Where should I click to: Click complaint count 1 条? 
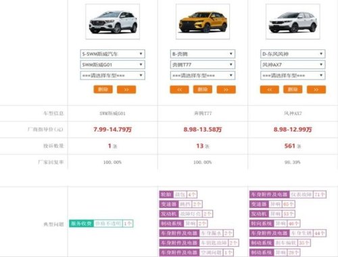(112, 146)
